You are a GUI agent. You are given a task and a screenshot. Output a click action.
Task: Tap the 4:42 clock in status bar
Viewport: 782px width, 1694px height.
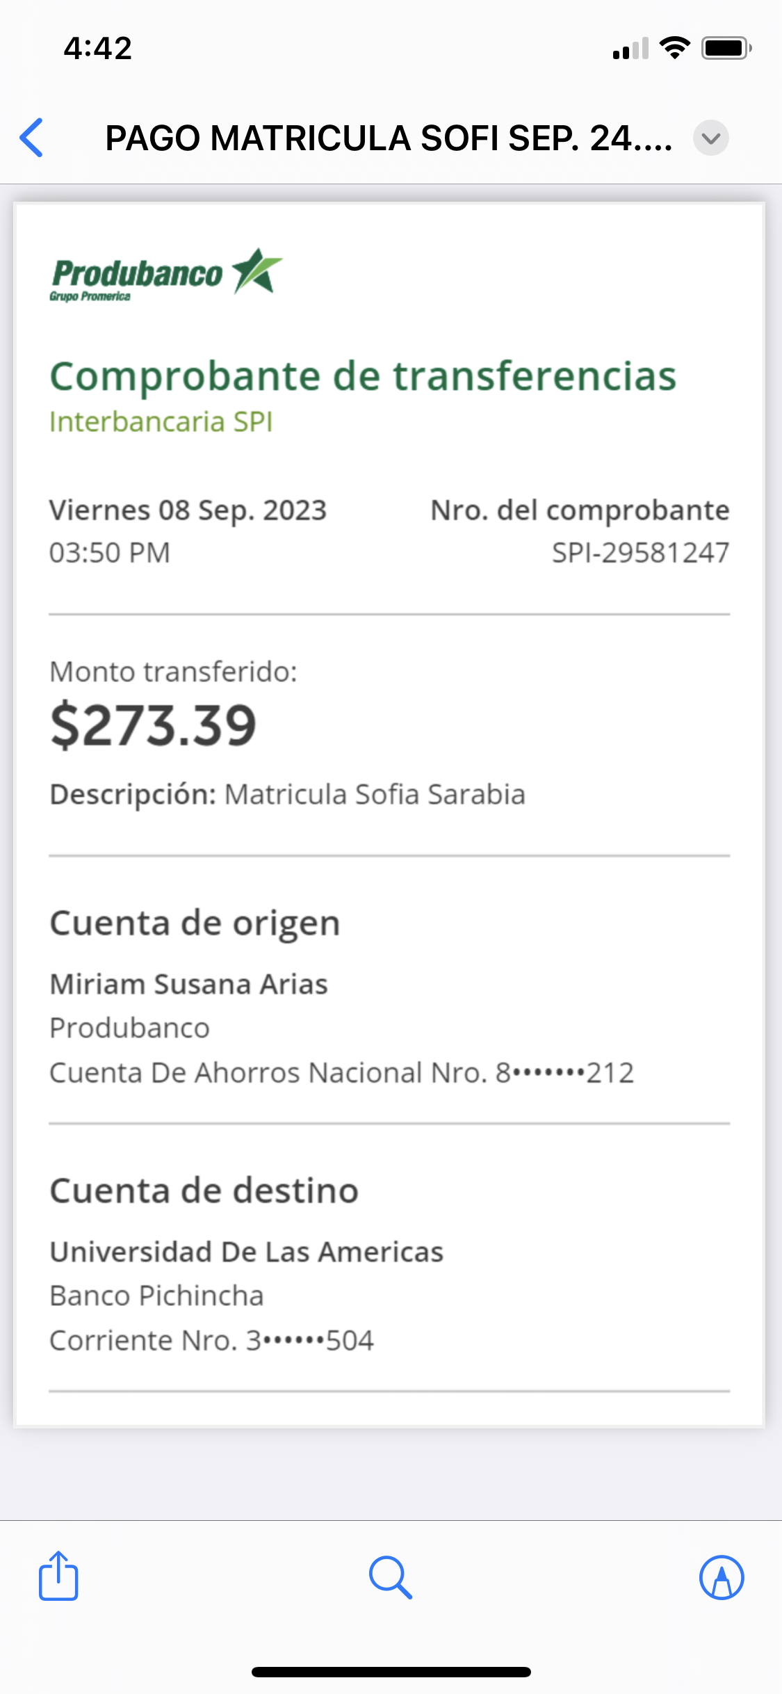(x=98, y=48)
